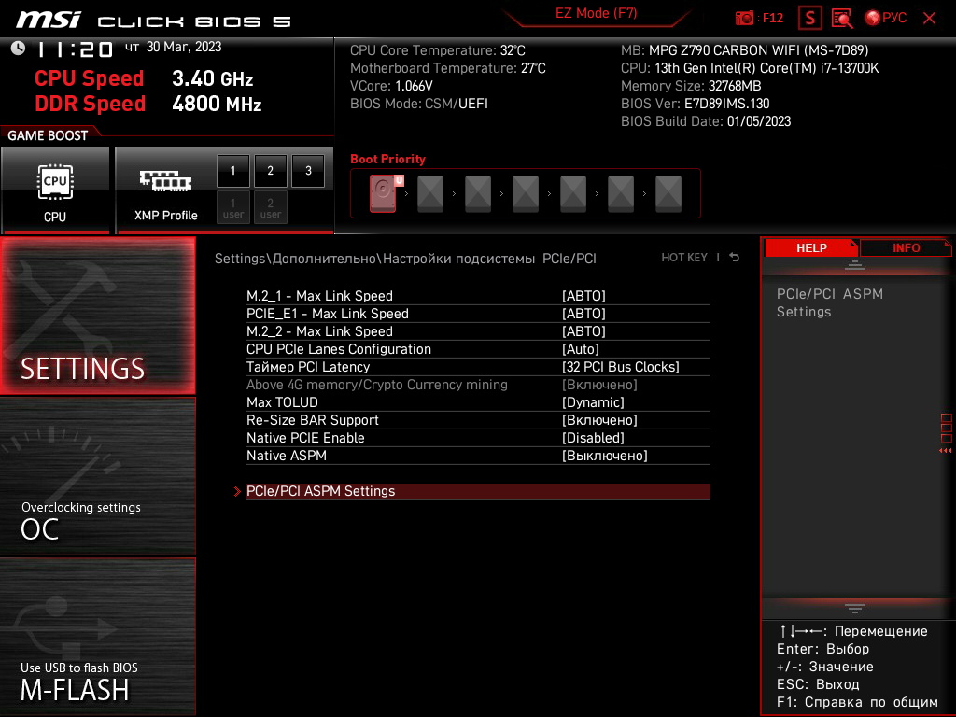Viewport: 956px width, 717px height.
Task: Open the OC overclocking settings section
Action: (x=98, y=477)
